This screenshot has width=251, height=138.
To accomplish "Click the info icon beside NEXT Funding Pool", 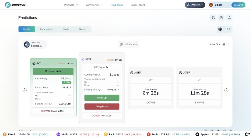I will 99,90.
